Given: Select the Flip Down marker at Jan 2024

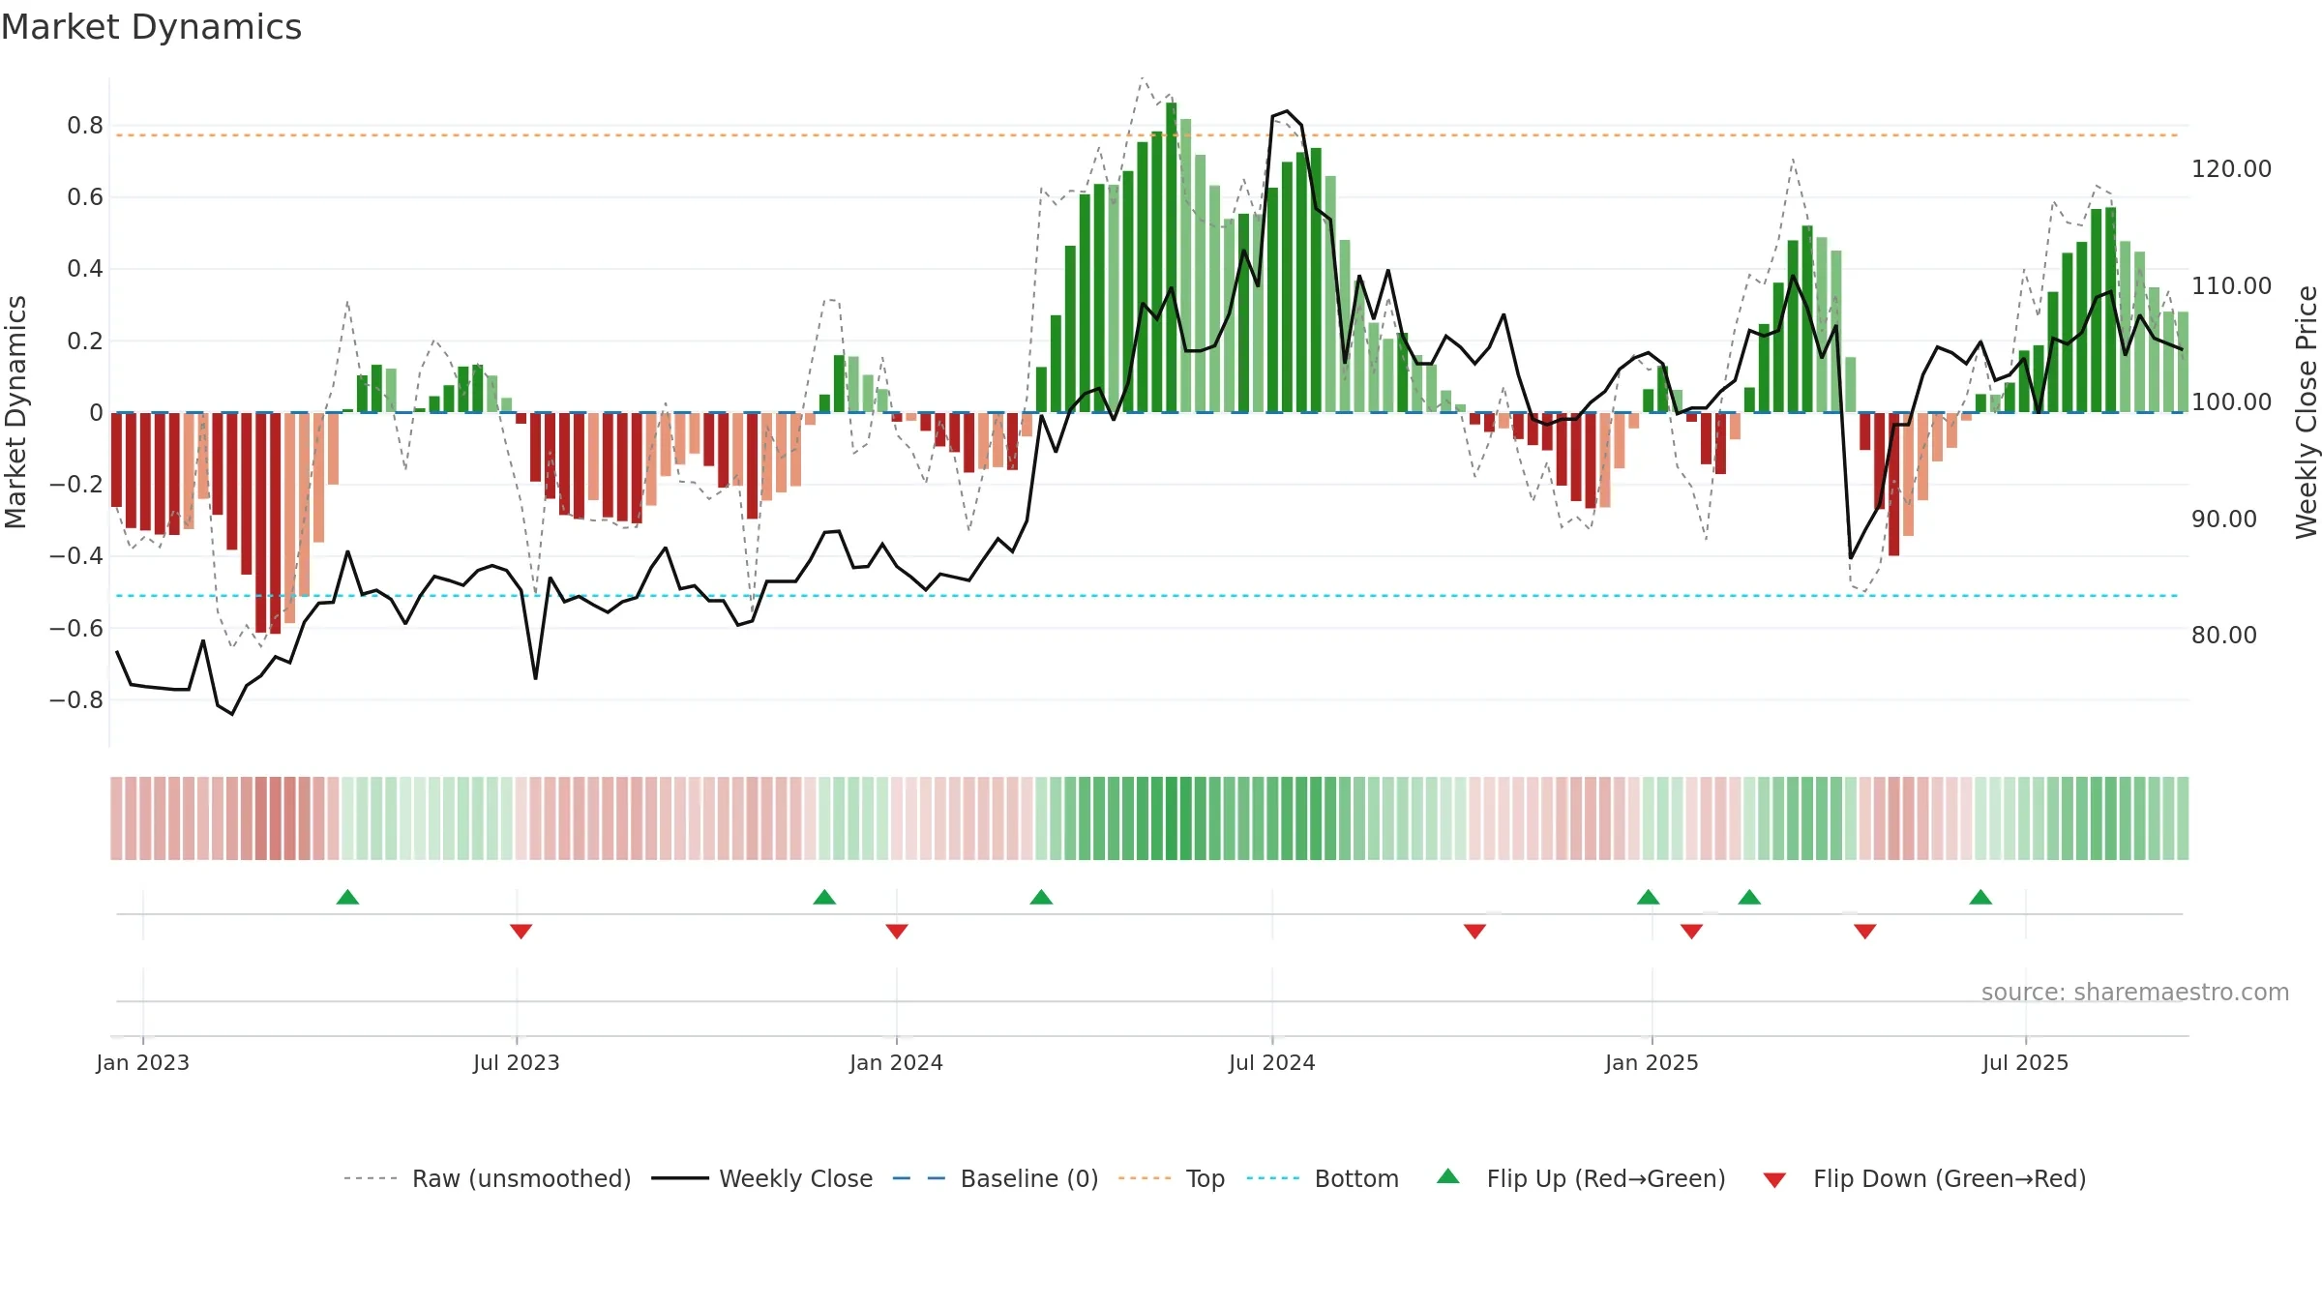Looking at the screenshot, I should click(897, 931).
